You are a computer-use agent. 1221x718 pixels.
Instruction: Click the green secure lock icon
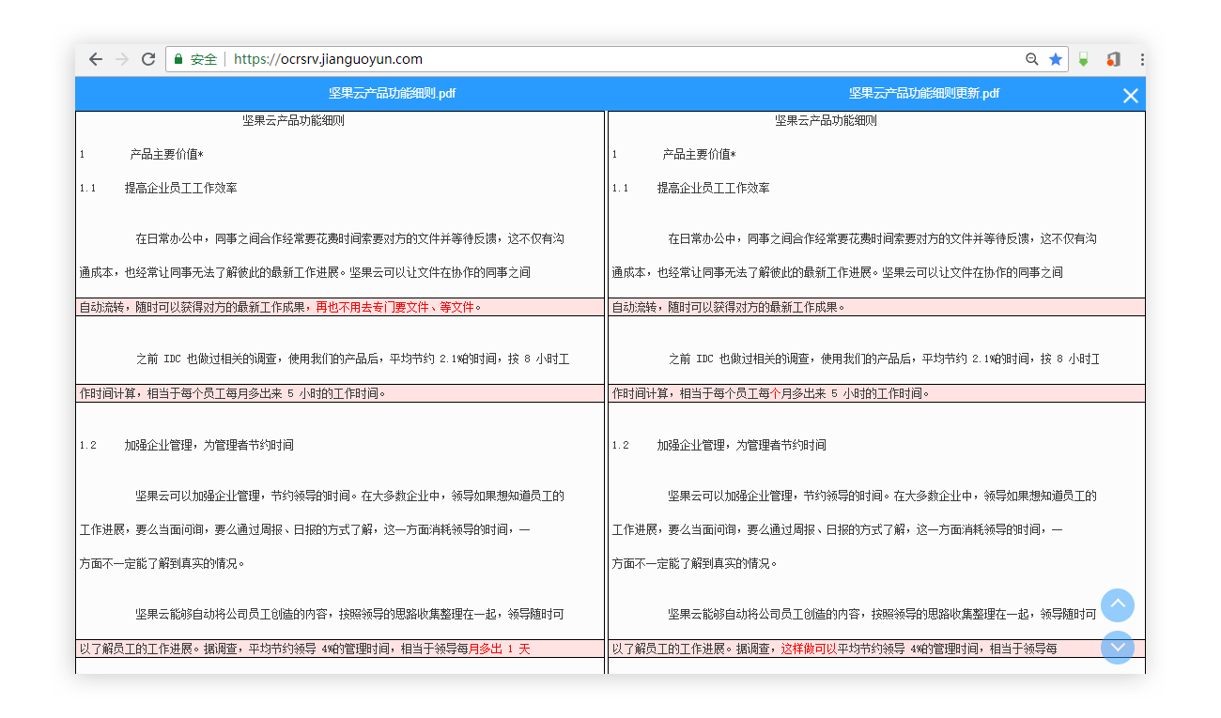pos(178,59)
